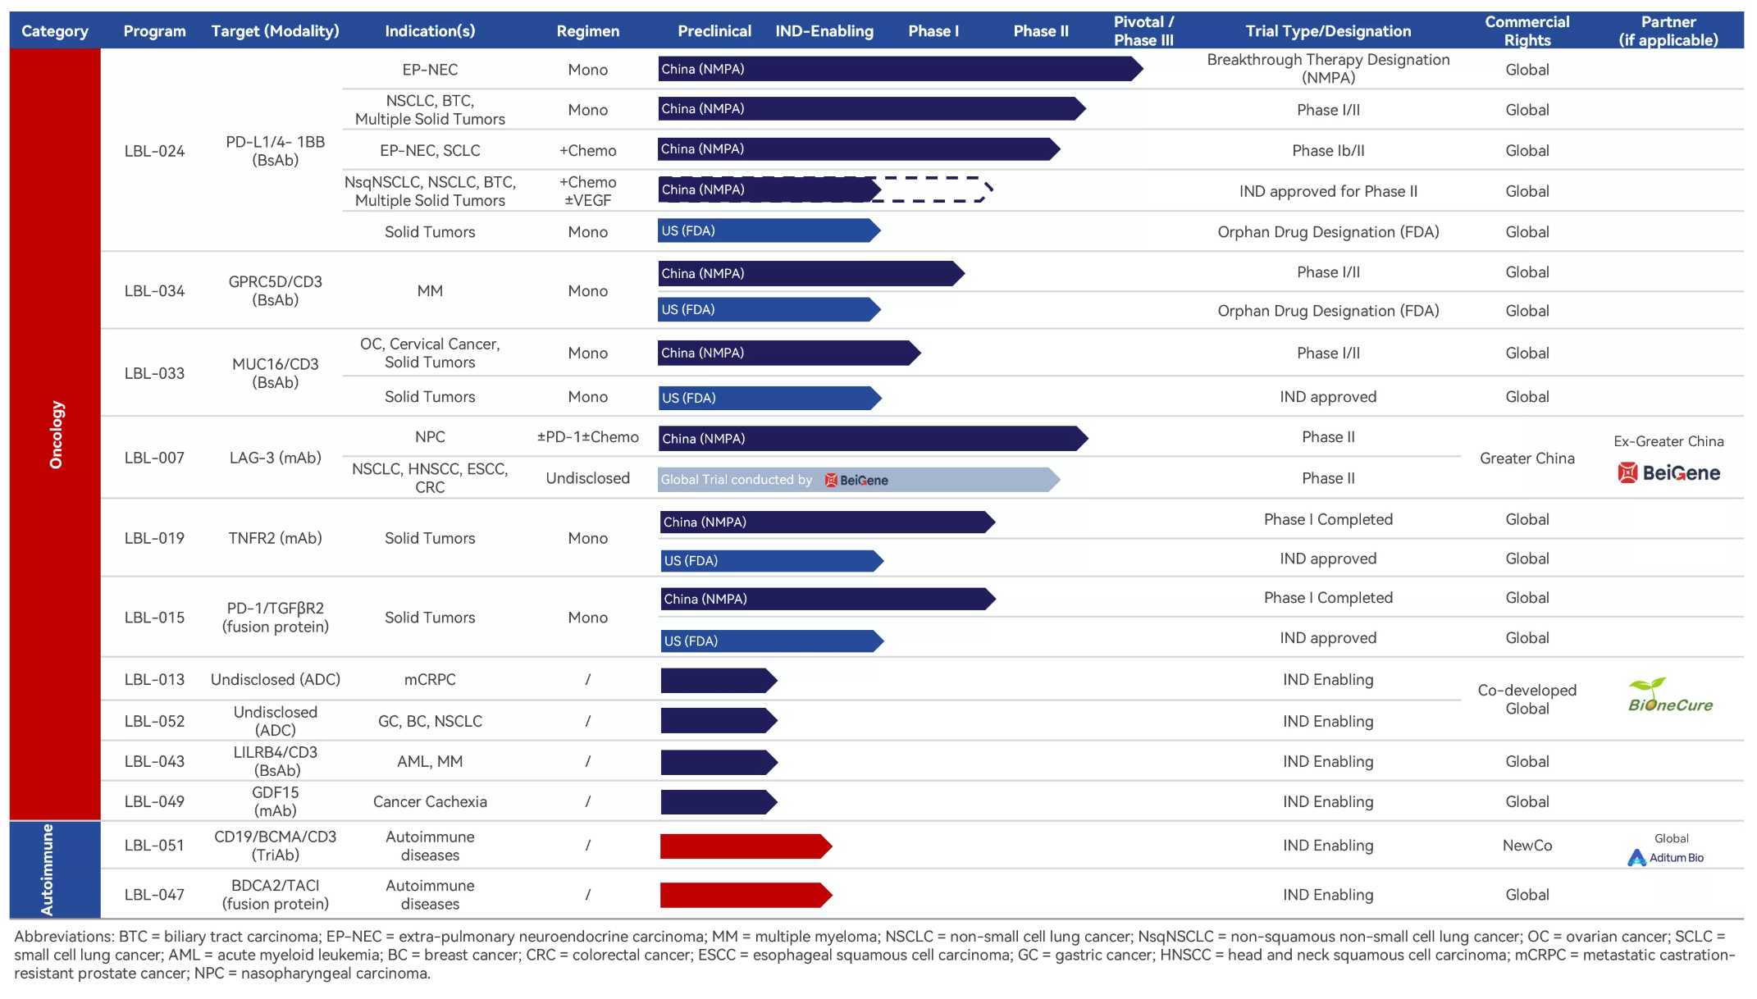Click the LBL-024 program label
1757x999 pixels.
point(154,151)
